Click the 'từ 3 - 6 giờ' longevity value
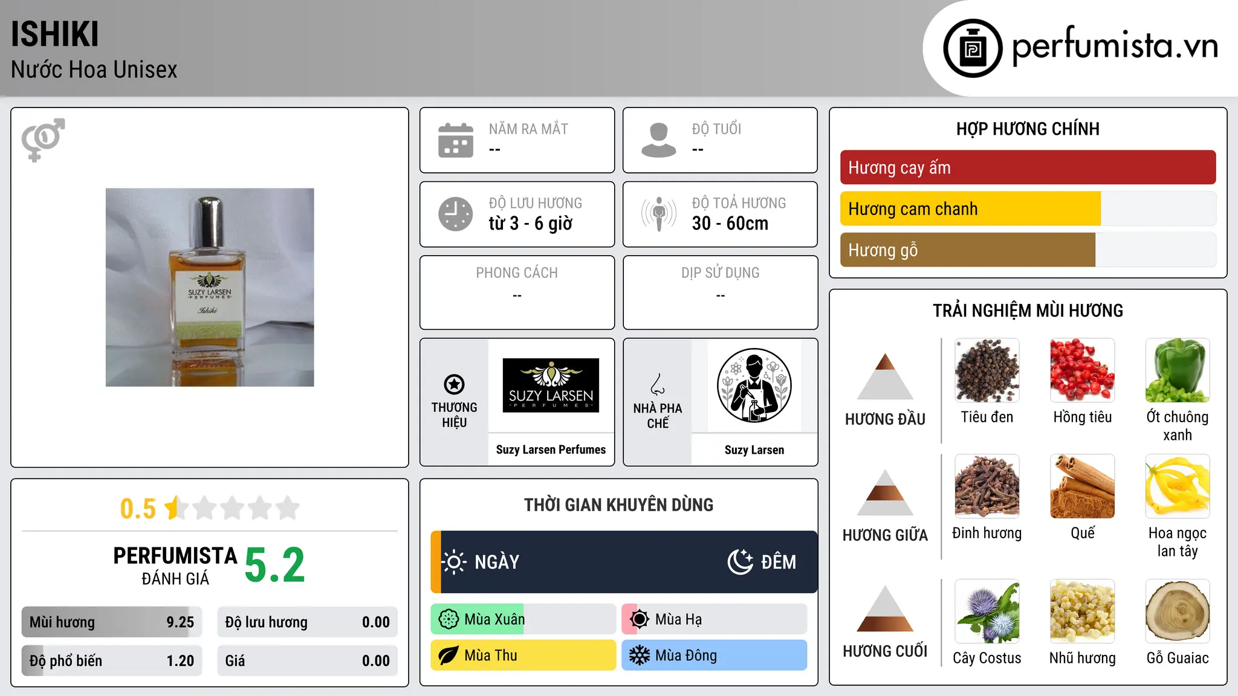The image size is (1238, 696). pos(531,224)
